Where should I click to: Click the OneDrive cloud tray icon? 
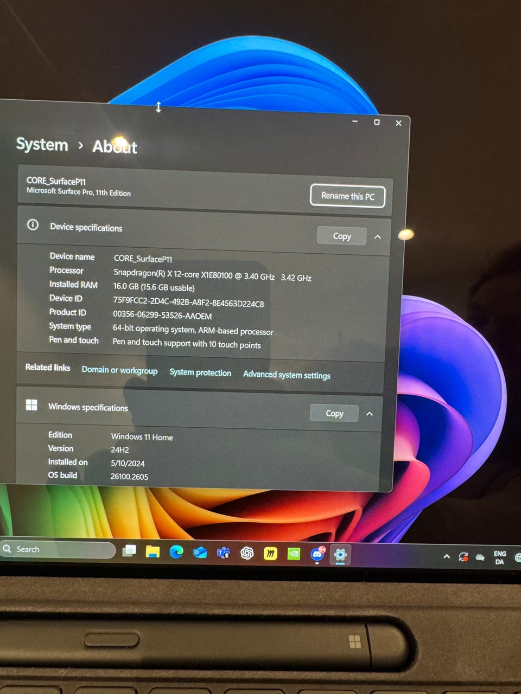coord(480,557)
